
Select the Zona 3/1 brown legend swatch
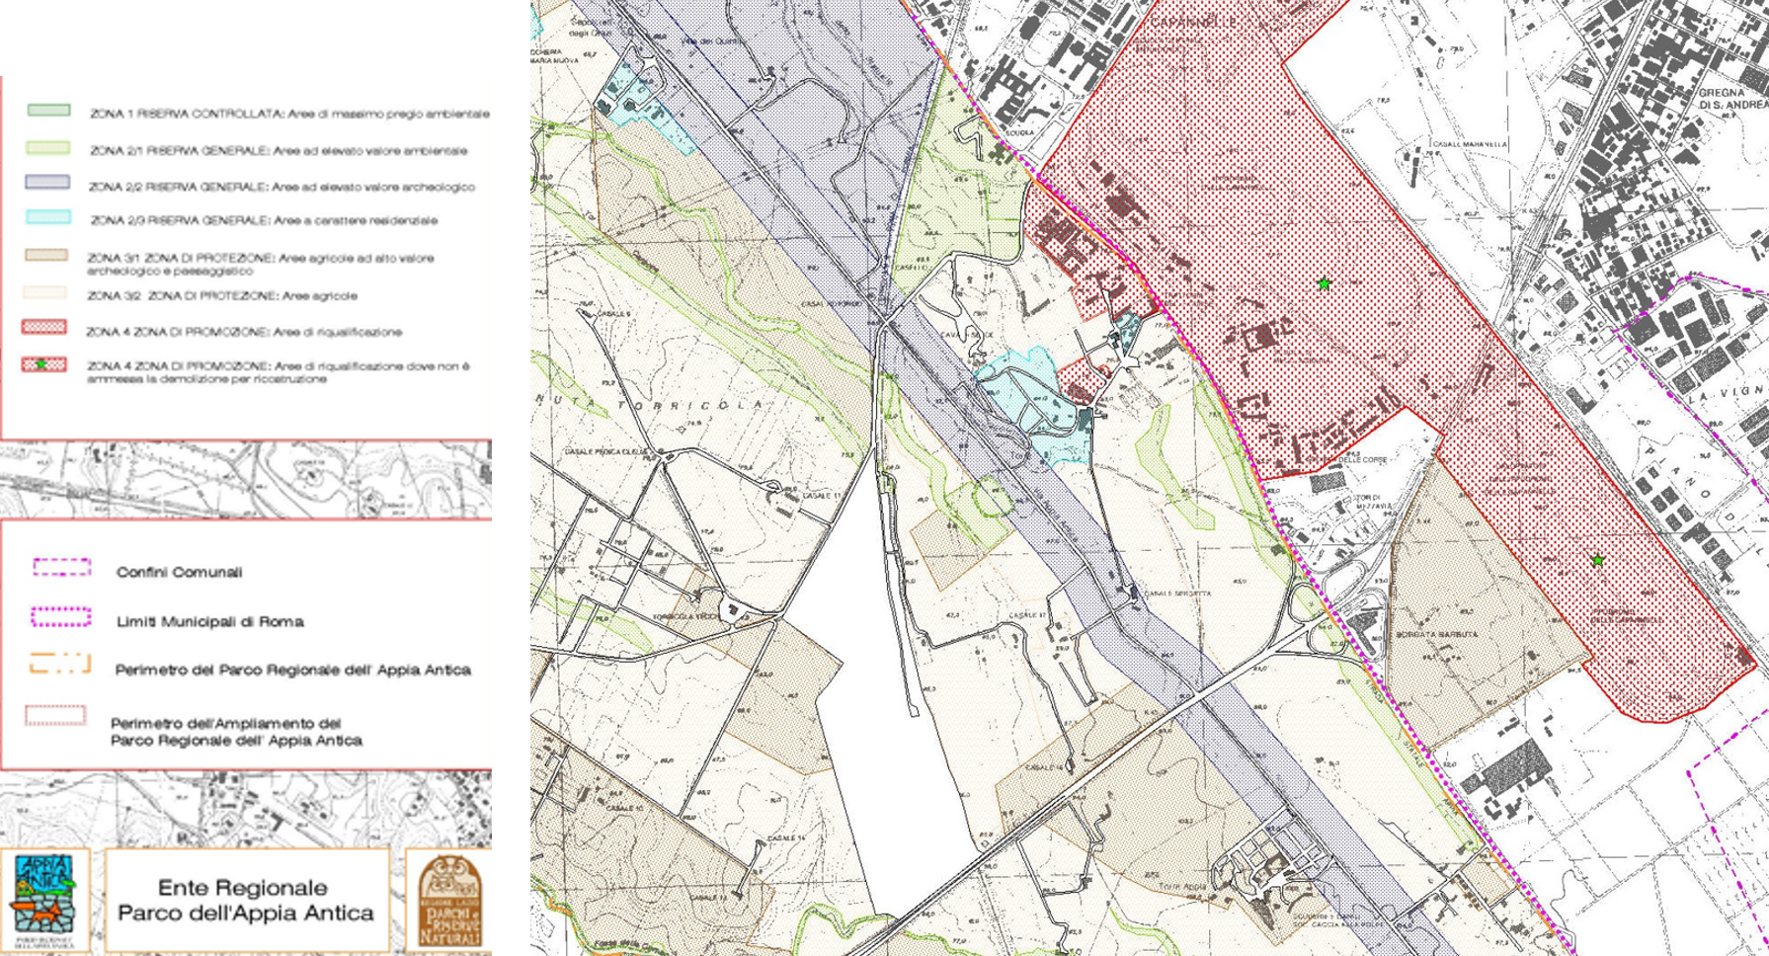point(45,256)
